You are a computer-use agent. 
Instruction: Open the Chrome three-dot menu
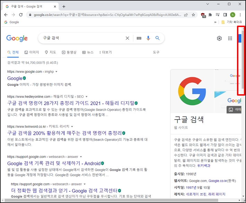[240, 15]
